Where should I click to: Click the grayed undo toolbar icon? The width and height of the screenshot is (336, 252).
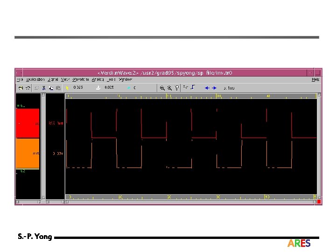(x=37, y=88)
